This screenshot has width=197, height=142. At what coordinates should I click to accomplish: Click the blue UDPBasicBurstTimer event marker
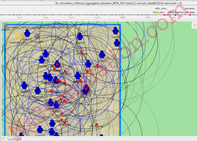click(175, 15)
